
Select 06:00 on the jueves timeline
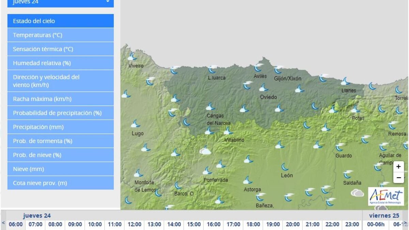tap(16, 224)
